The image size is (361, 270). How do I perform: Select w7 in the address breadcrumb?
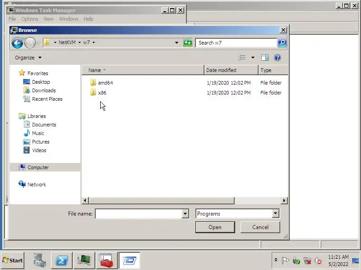(86, 42)
